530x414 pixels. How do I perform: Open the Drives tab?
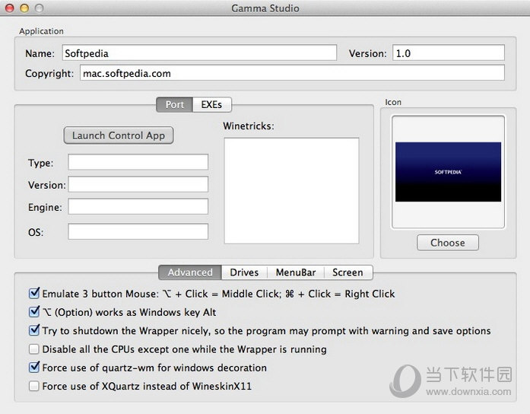point(244,272)
